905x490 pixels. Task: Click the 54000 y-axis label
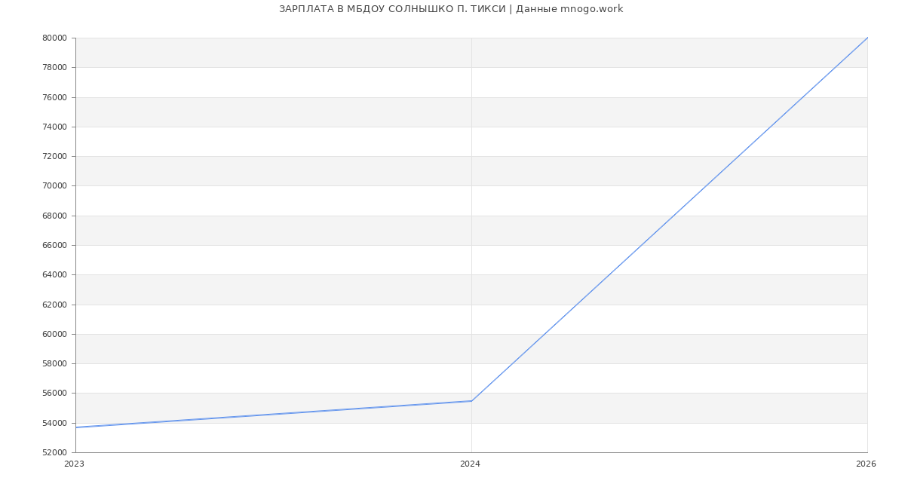coord(54,423)
